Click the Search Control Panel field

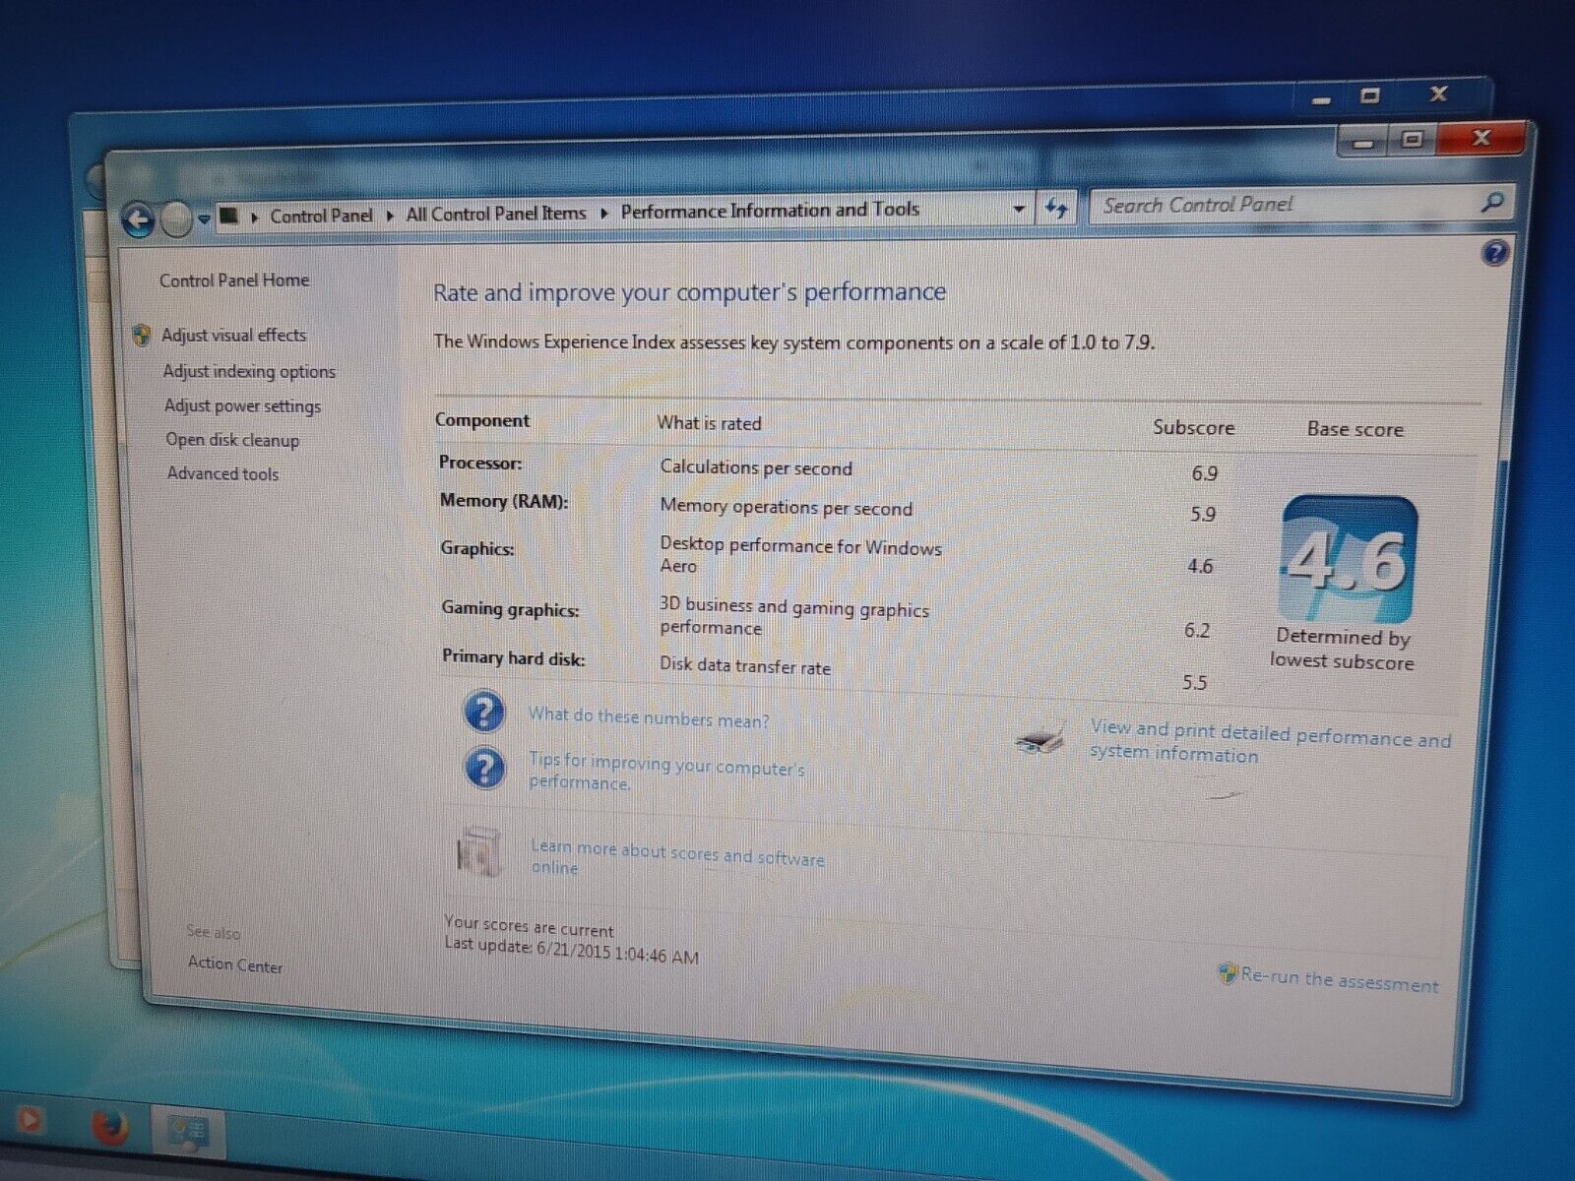coord(1285,205)
